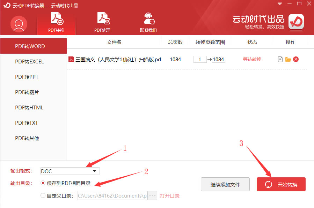Open the yellow folder icon in 操作 column

[x=288, y=59]
